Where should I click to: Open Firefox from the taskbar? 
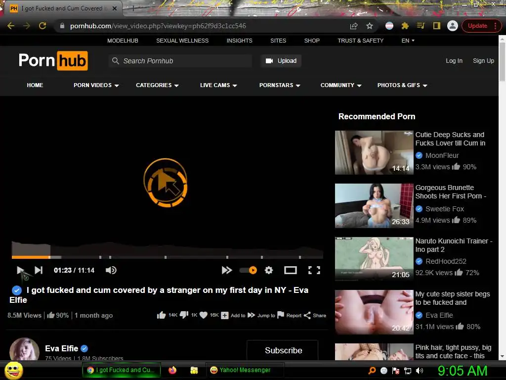coord(172,370)
